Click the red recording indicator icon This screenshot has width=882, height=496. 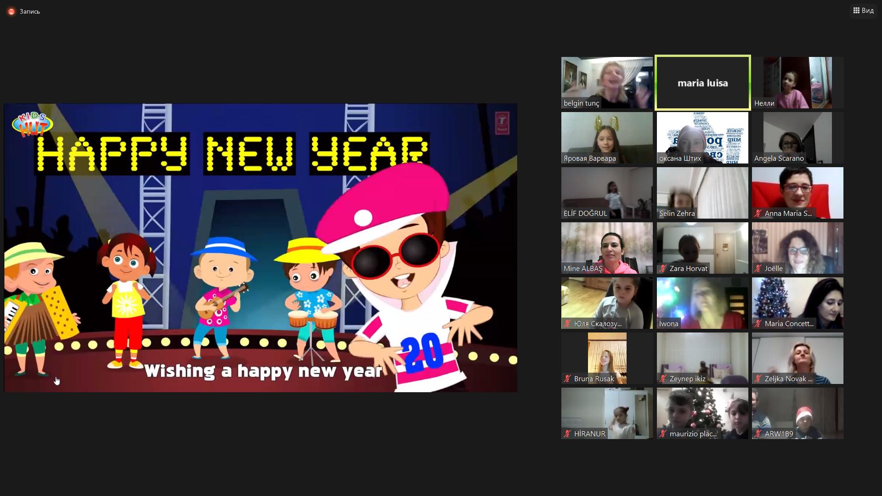click(11, 11)
